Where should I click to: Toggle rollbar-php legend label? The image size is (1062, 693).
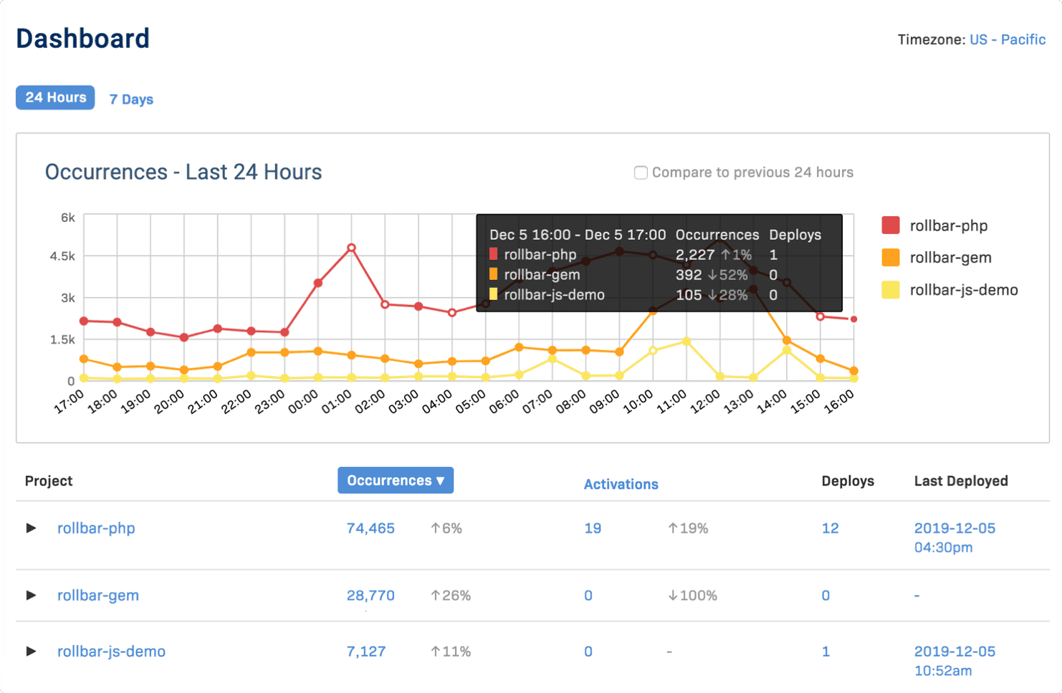click(949, 226)
